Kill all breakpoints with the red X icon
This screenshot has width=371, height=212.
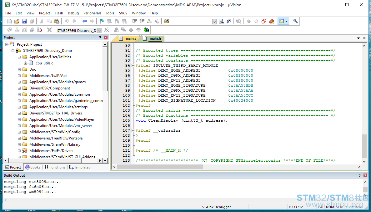pos(271,21)
